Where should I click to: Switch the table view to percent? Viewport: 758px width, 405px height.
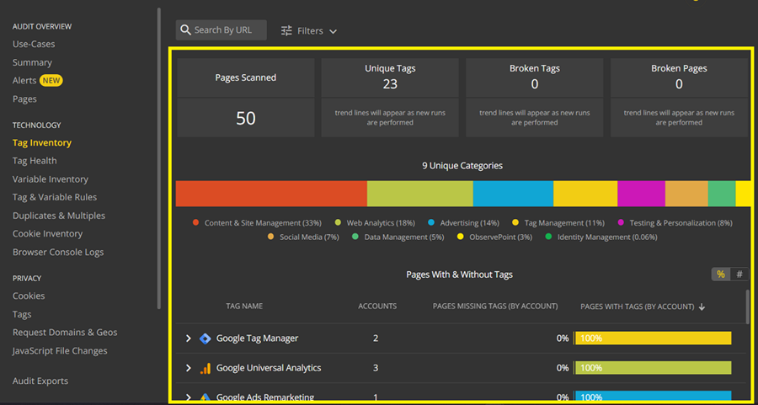(720, 274)
